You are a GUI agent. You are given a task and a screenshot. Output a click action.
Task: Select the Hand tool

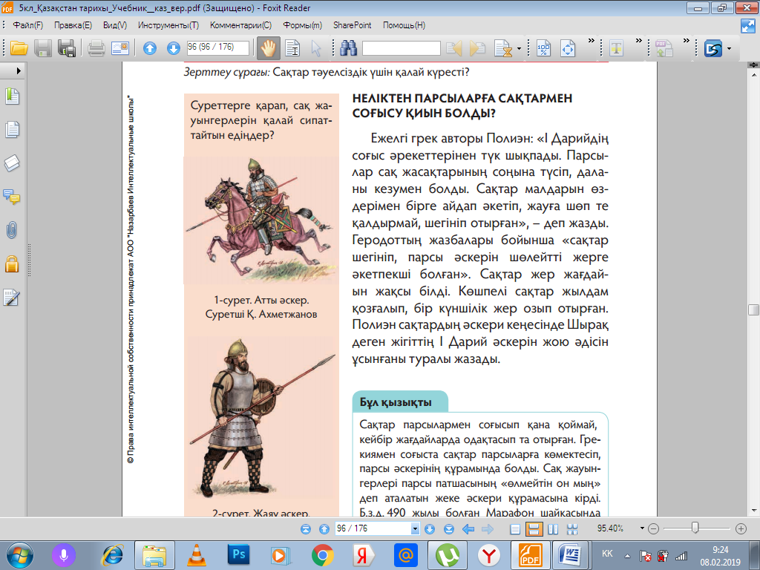[268, 49]
